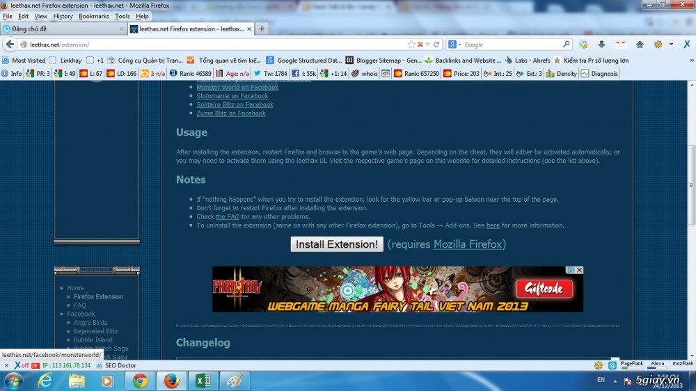Click the address bar URL field
The width and height of the screenshot is (696, 391).
pyautogui.click(x=213, y=45)
